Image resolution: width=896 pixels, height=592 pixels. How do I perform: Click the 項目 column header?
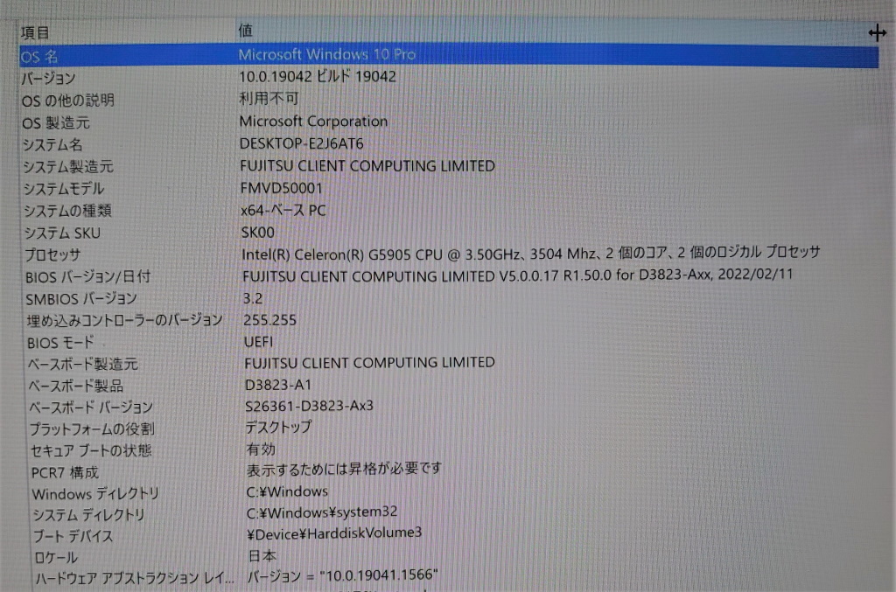(x=35, y=32)
